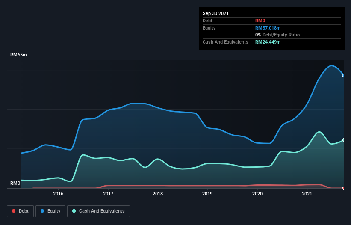Toggle the Equity legend series

50,211
